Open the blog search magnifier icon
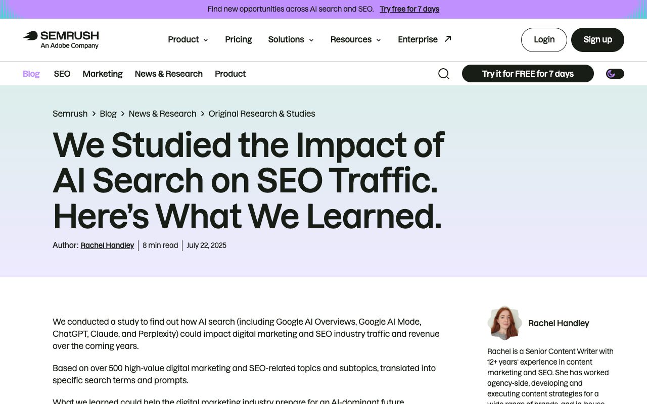Screen dimensions: 647x404 point(444,74)
